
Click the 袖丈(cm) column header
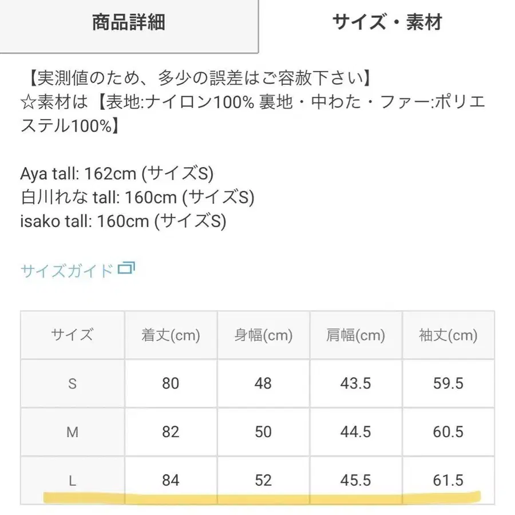448,335
